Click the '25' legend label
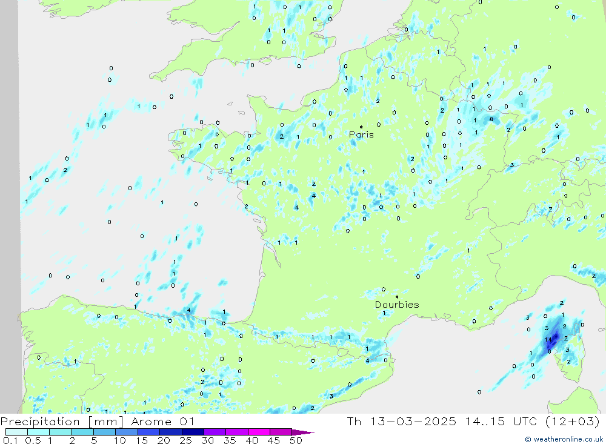This screenshot has width=606, height=444. [185, 440]
